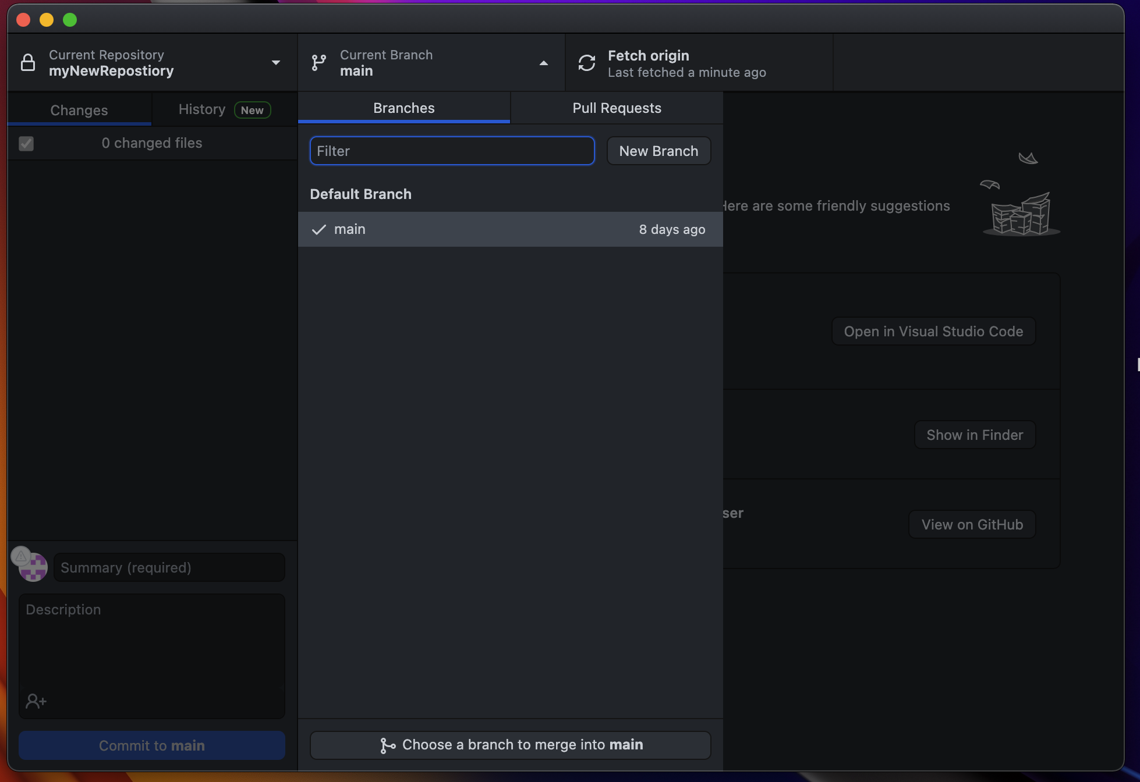Click the New badge on History tab
1140x782 pixels.
click(252, 110)
